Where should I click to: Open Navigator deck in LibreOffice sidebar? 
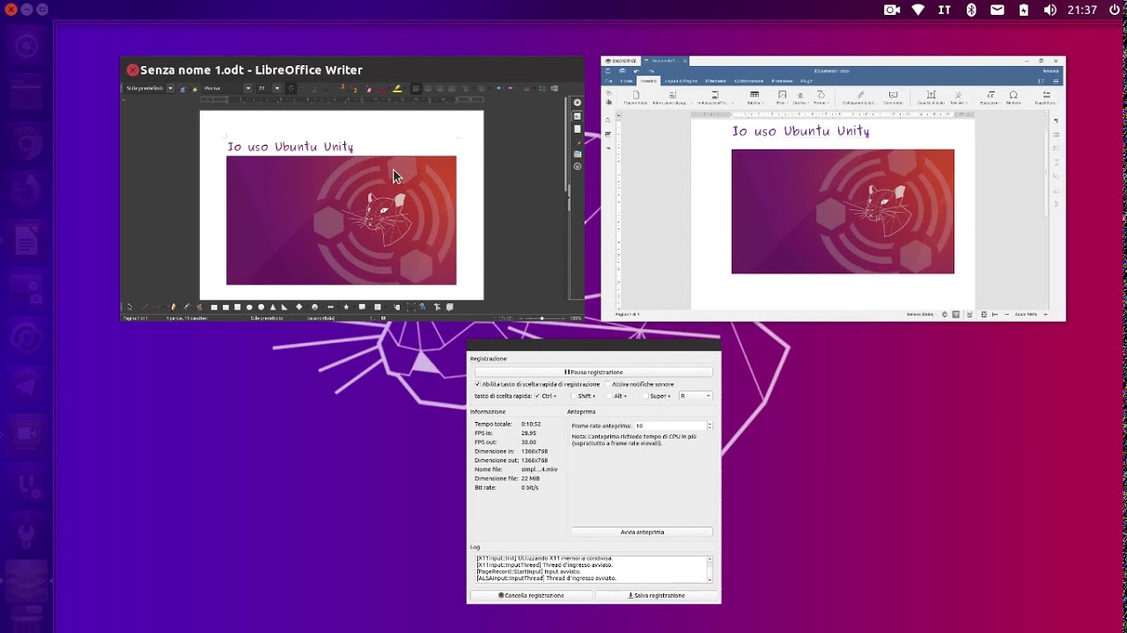pos(578,166)
